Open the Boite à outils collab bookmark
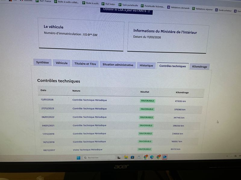Image resolution: width=241 pixels, height=180 pixels. 66,2
